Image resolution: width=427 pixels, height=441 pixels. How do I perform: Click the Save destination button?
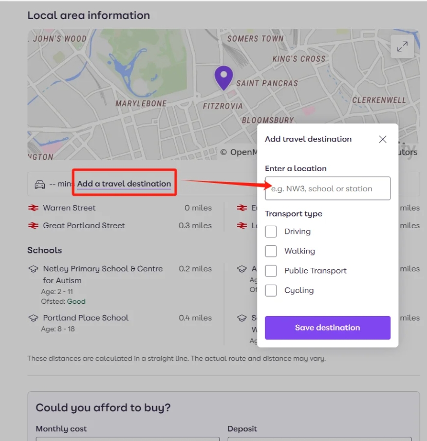327,327
